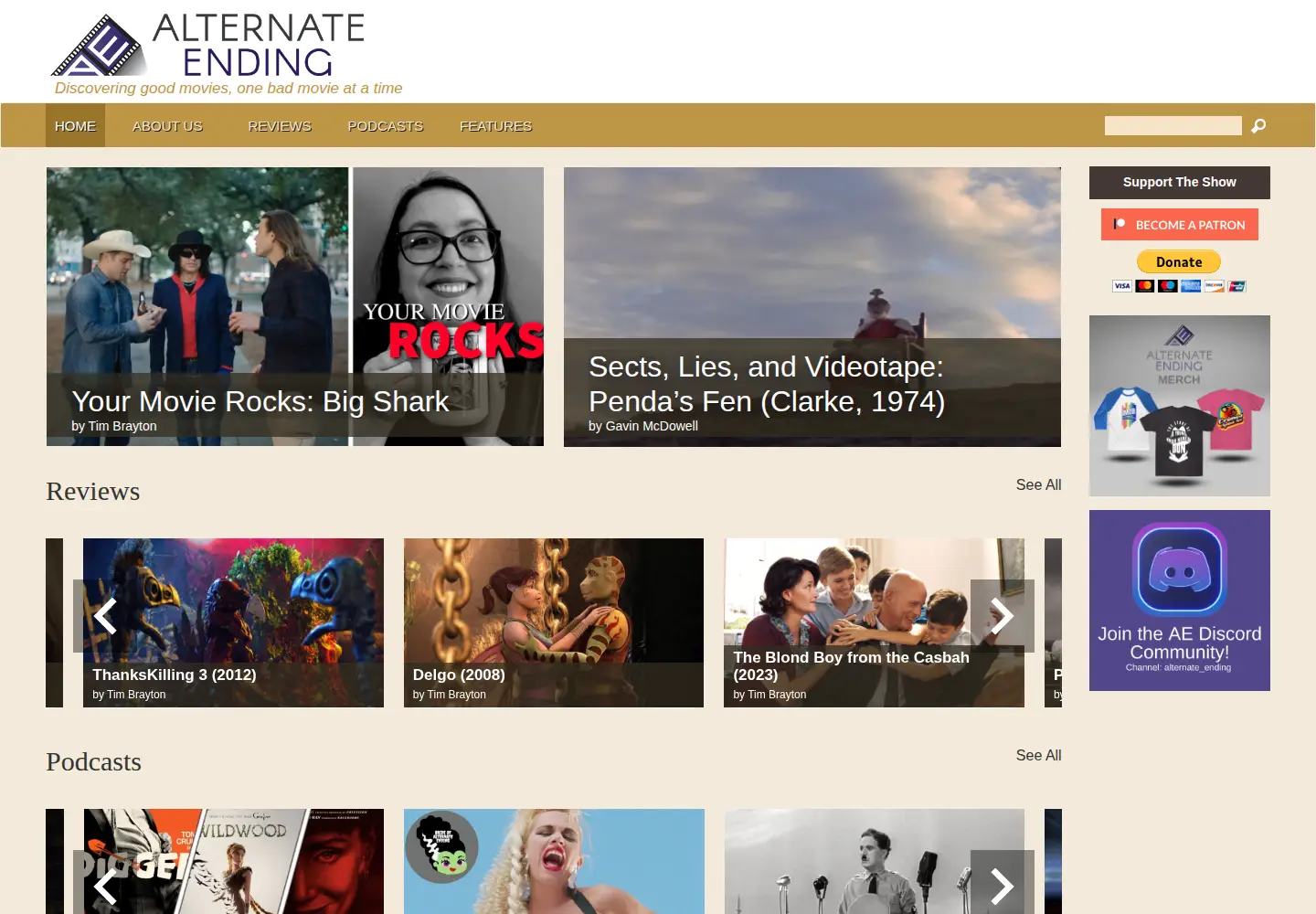The width and height of the screenshot is (1316, 914).
Task: Open the Wildwood podcast episode thumbnail
Action: tap(233, 861)
